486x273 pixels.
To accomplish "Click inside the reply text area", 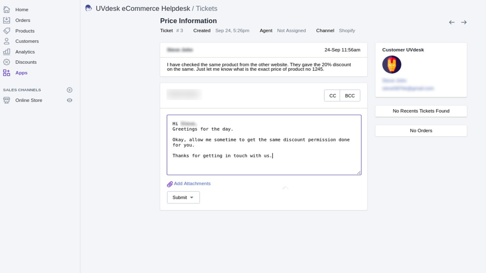I will coord(264,145).
